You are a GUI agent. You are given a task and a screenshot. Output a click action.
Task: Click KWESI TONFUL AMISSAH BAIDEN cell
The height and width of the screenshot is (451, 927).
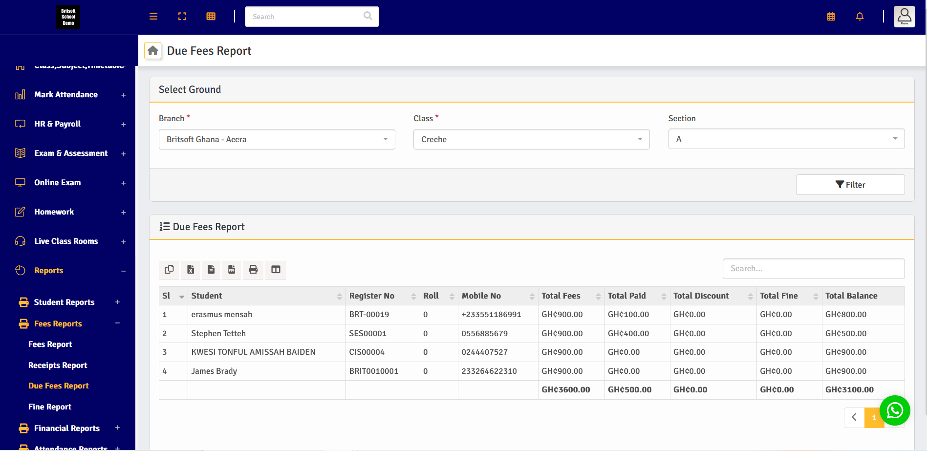(x=266, y=352)
